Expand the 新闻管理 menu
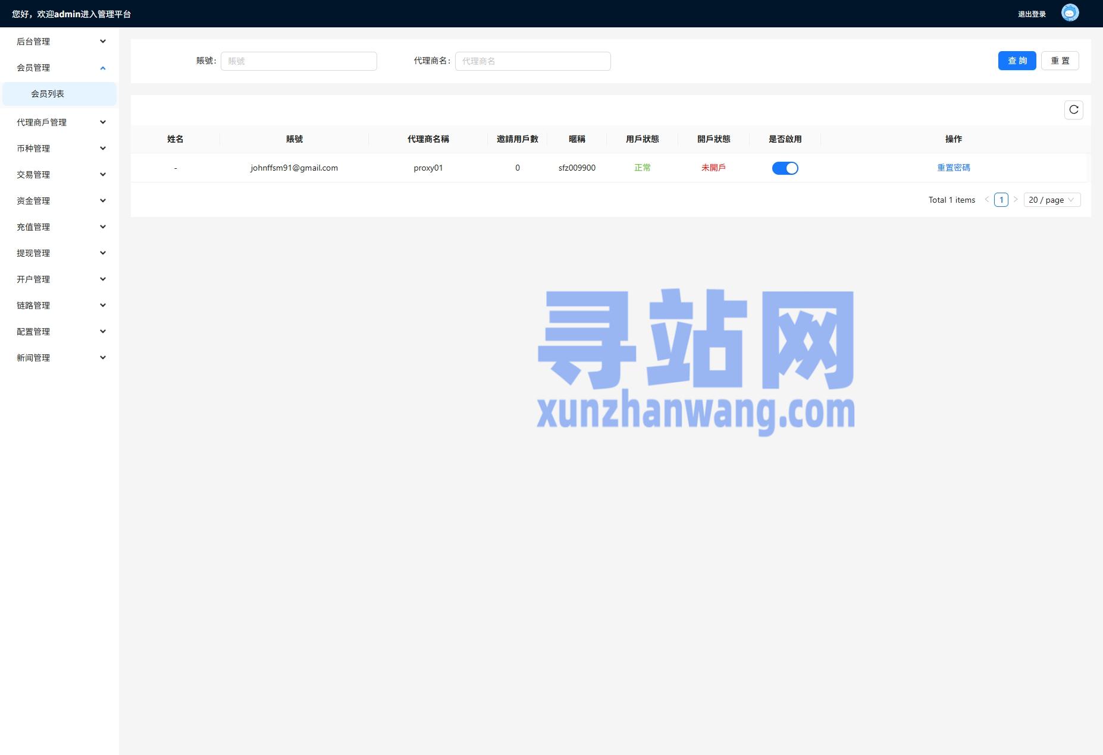The height and width of the screenshot is (755, 1103). [x=59, y=358]
